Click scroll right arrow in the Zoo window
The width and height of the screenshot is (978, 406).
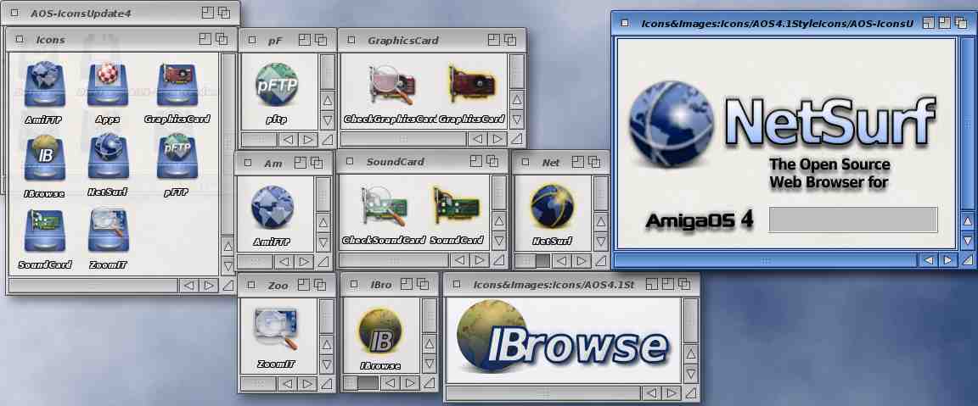[306, 384]
